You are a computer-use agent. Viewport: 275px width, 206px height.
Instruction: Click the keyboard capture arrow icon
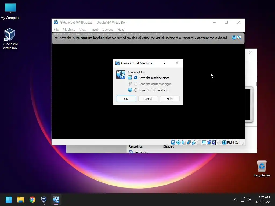tap(224, 142)
